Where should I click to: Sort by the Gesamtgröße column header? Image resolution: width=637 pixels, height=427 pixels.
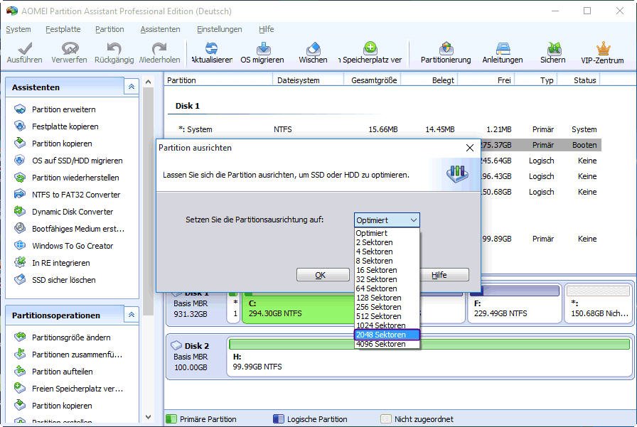tap(373, 80)
